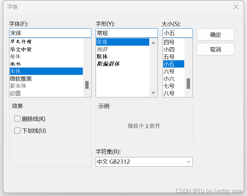The image size is (247, 196).
Task: Click the down arrow in font style list
Action: tap(153, 93)
